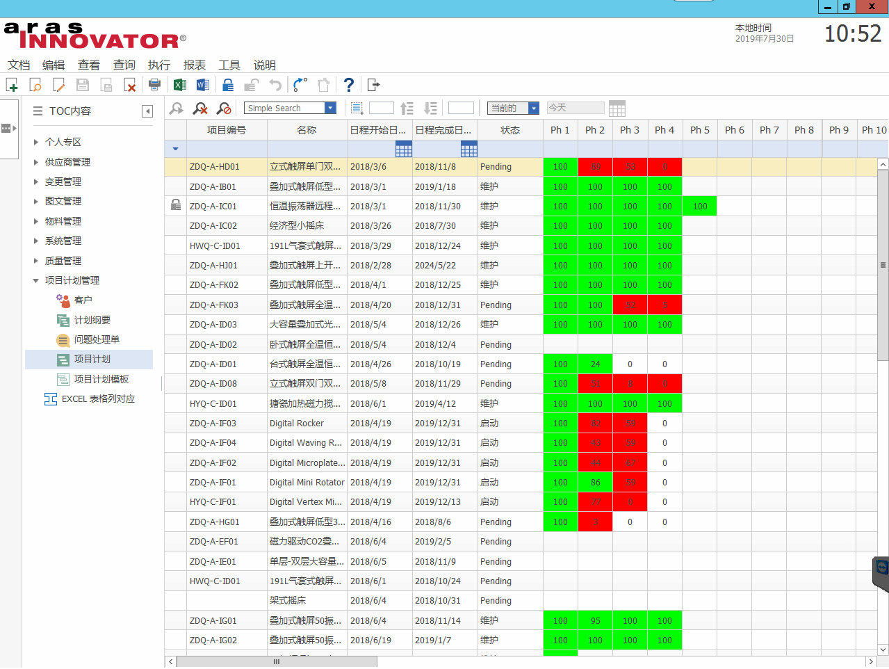Screen dimensions: 889x669
Task: Expand the 供应商管理 tree node
Action: [x=36, y=162]
